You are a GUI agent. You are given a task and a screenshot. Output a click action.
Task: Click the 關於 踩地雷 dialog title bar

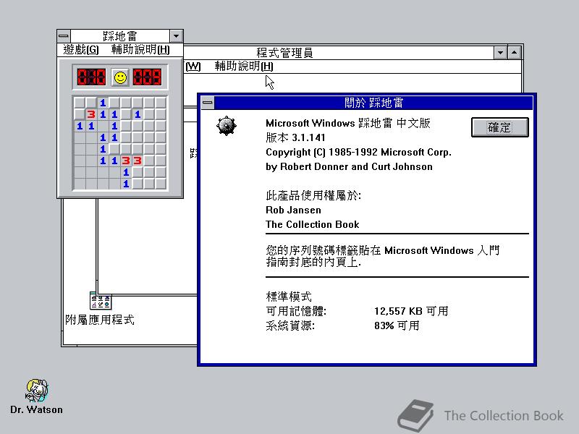click(x=373, y=102)
